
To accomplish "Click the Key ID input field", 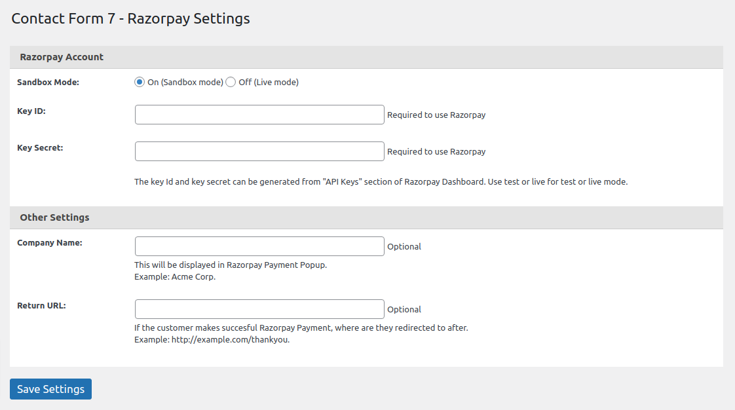I will click(259, 115).
